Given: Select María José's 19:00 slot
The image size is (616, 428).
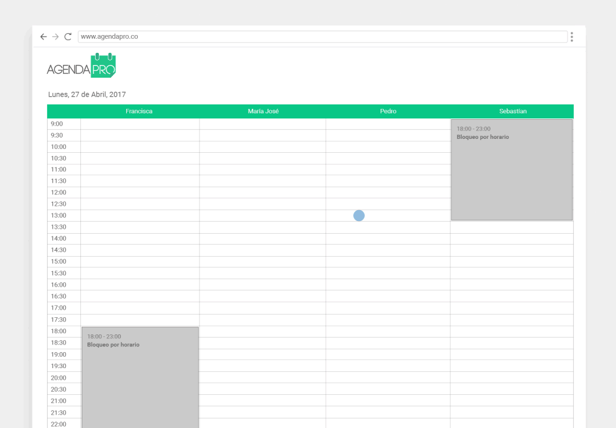Looking at the screenshot, I should click(x=263, y=354).
